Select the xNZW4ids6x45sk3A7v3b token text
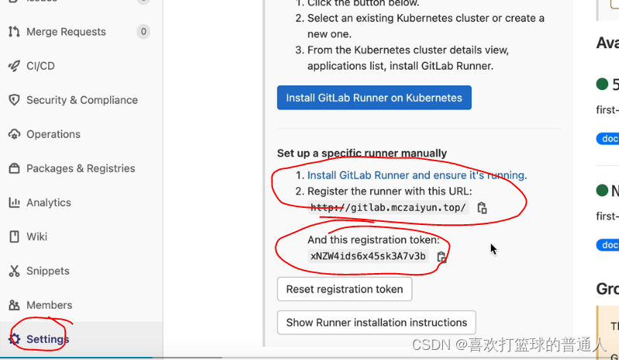619x360 pixels. 368,256
